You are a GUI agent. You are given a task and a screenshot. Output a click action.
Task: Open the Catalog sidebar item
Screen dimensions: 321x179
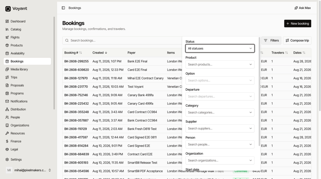[x=27, y=29]
